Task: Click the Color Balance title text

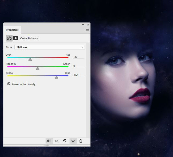Action: 29,38
